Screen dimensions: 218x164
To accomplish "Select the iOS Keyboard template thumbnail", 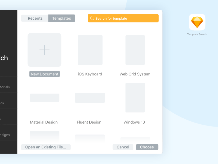I will click(90, 50).
